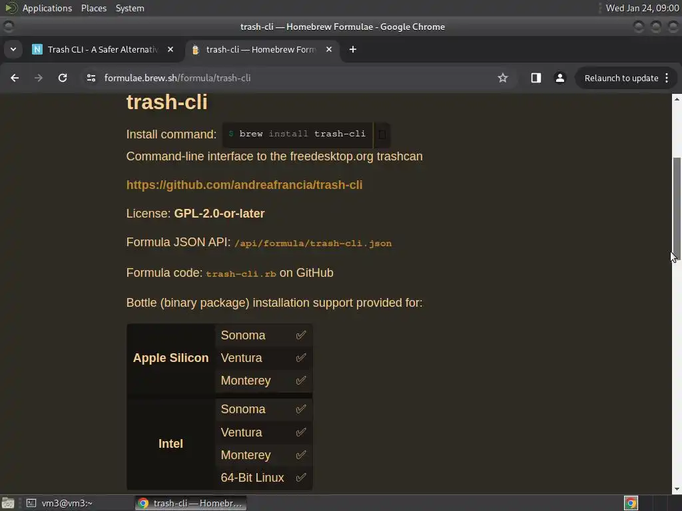682x511 pixels.
Task: Click the Intel table header cell
Action: 170,444
